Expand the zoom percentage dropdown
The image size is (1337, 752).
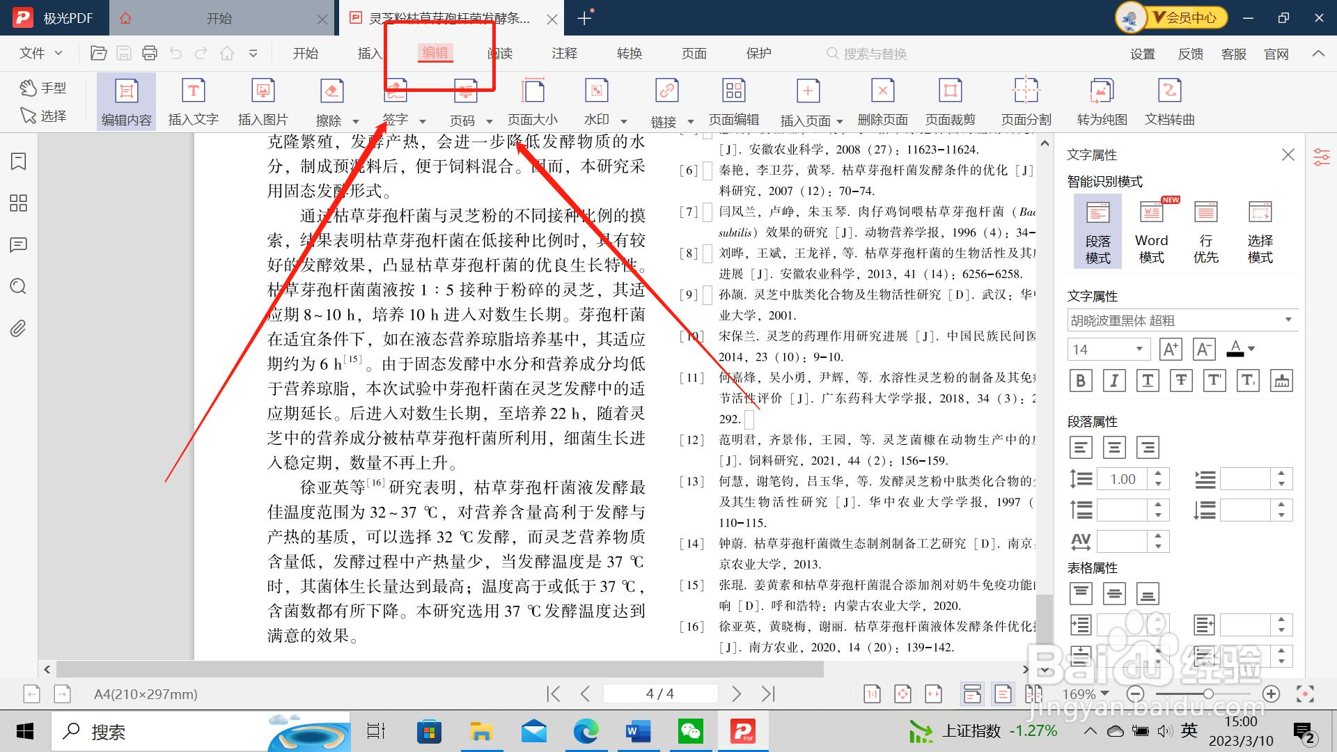click(1104, 694)
